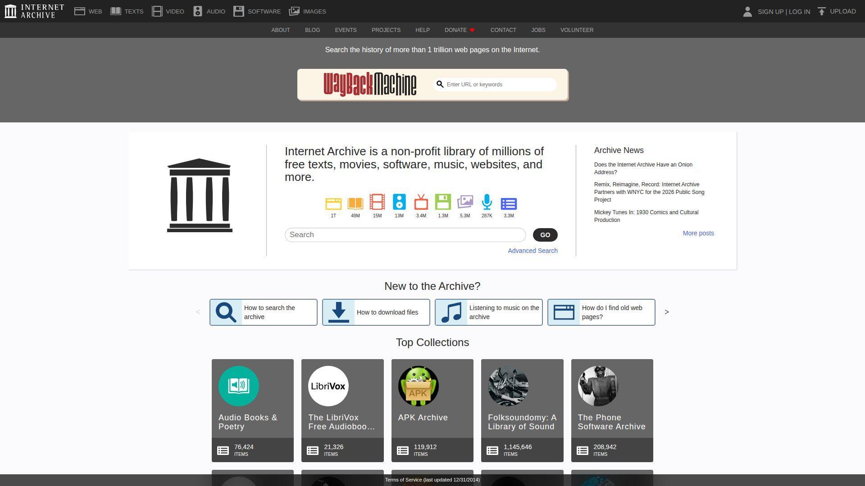Click the GO search button

545,234
